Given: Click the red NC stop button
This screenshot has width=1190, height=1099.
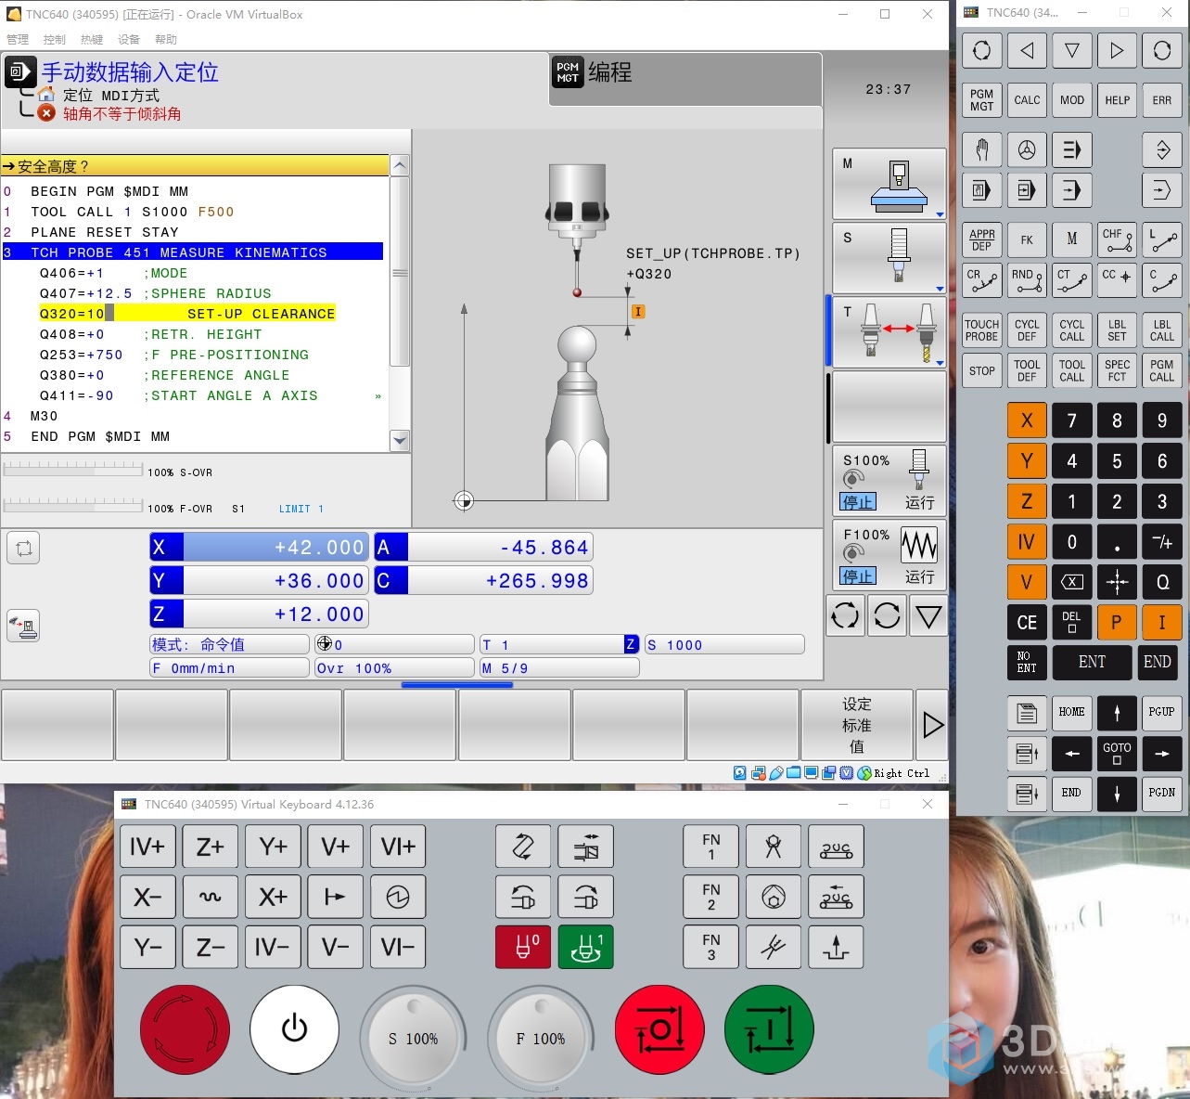Looking at the screenshot, I should click(x=659, y=1029).
